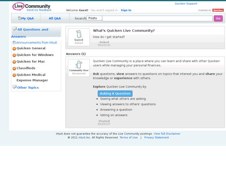This screenshot has height=169, width=226.
Task: Open the Other Topics link
Action: (28, 87)
